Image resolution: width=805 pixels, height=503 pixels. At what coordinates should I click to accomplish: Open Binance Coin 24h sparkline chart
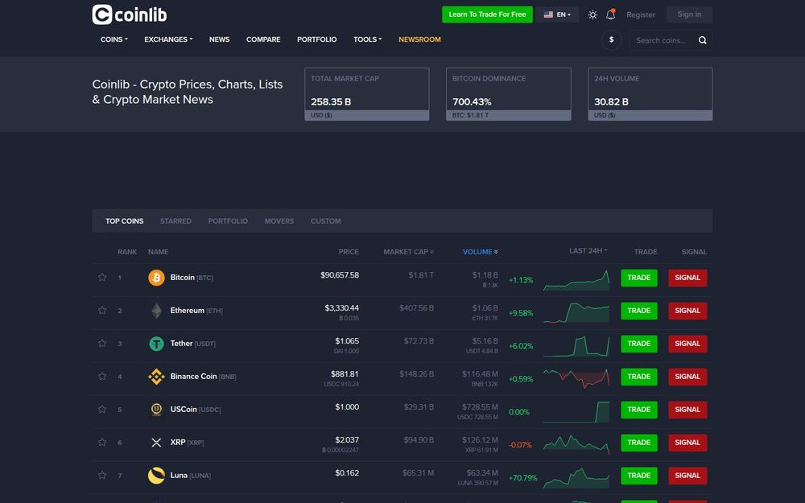tap(576, 379)
